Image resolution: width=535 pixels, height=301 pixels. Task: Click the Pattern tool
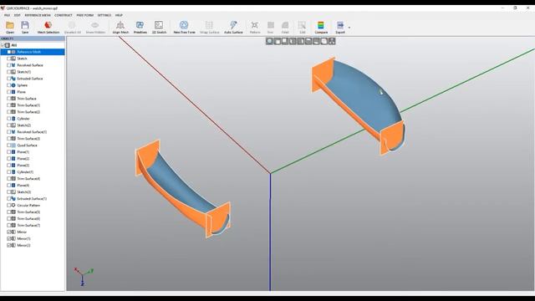[x=255, y=27]
